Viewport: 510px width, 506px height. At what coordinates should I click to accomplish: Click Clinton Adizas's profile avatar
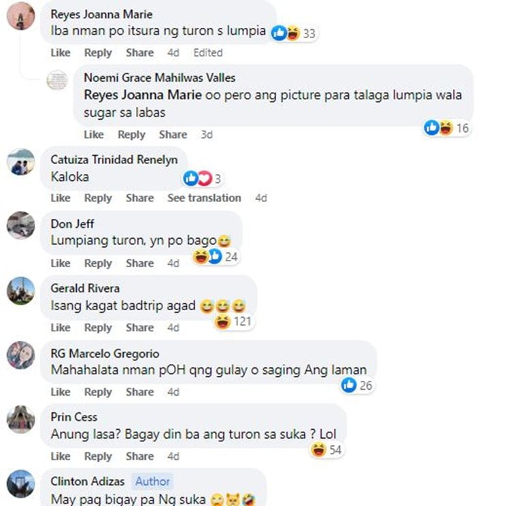pyautogui.click(x=21, y=484)
